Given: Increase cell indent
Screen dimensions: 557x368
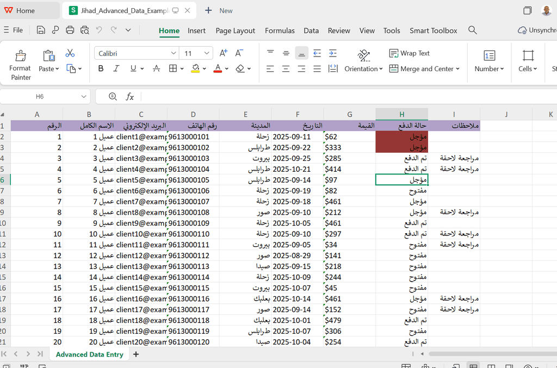Looking at the screenshot, I should 332,53.
